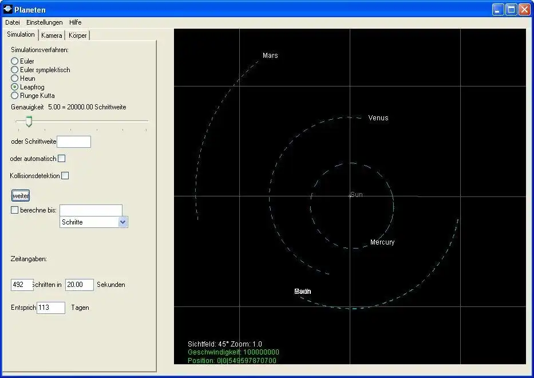Open the Einstellungen menu

pos(44,22)
